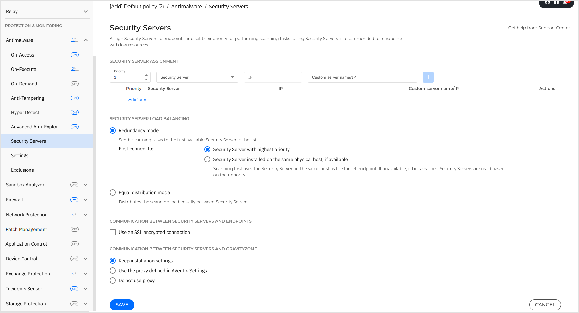Collapse the Antimalware section in sidebar

86,40
